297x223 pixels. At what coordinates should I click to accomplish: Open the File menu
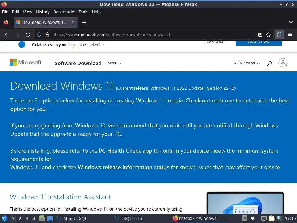point(5,12)
